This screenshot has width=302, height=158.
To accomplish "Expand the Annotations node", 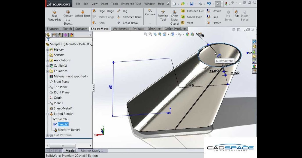I will click(x=47, y=60).
